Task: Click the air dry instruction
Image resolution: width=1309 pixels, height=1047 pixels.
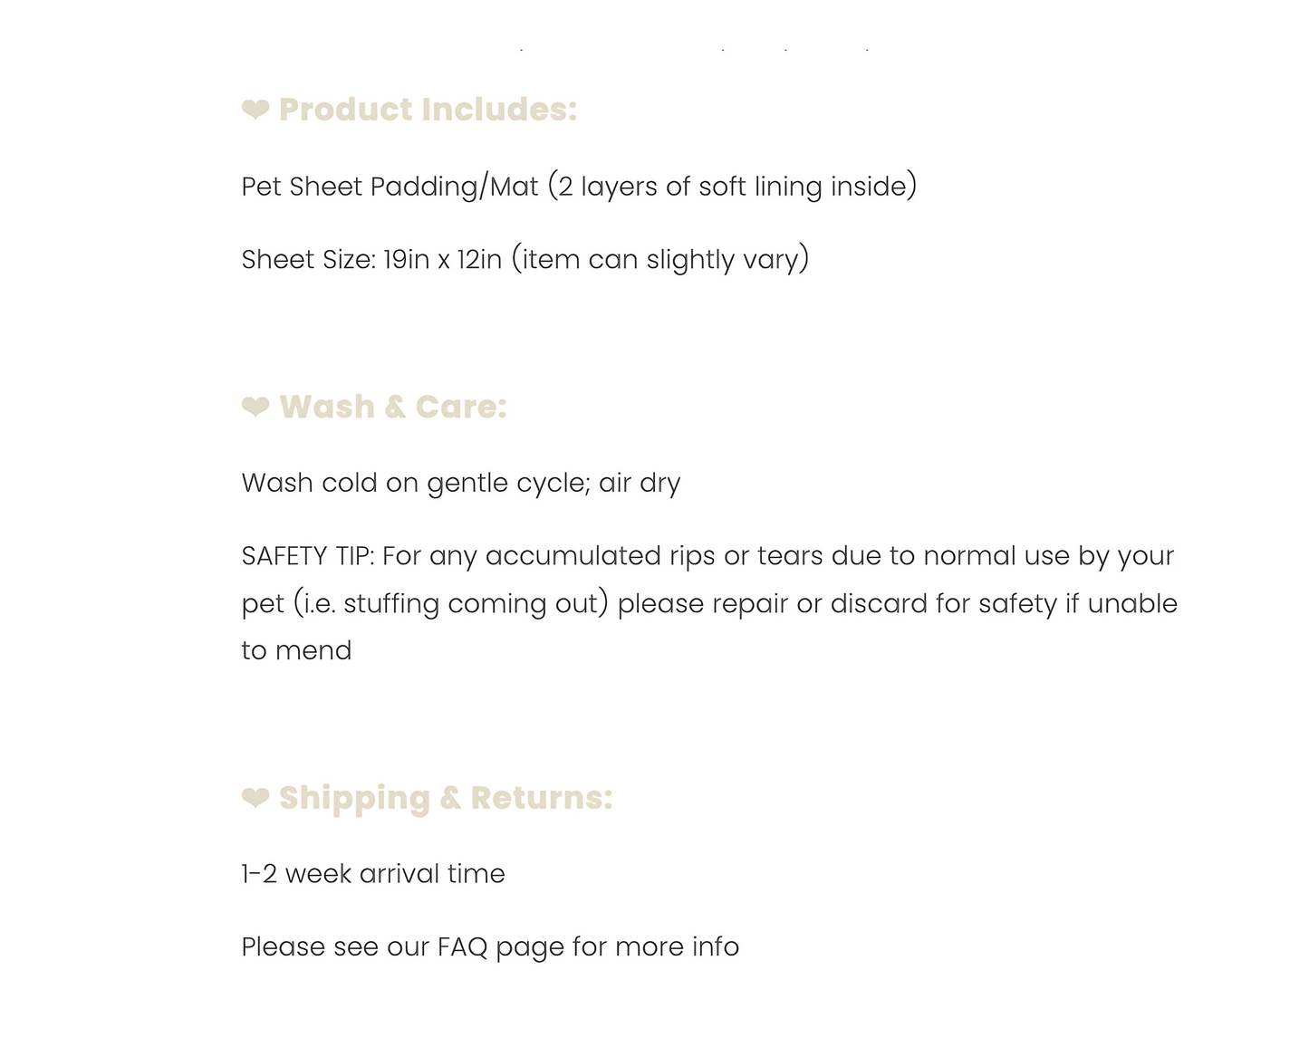Action: point(640,483)
